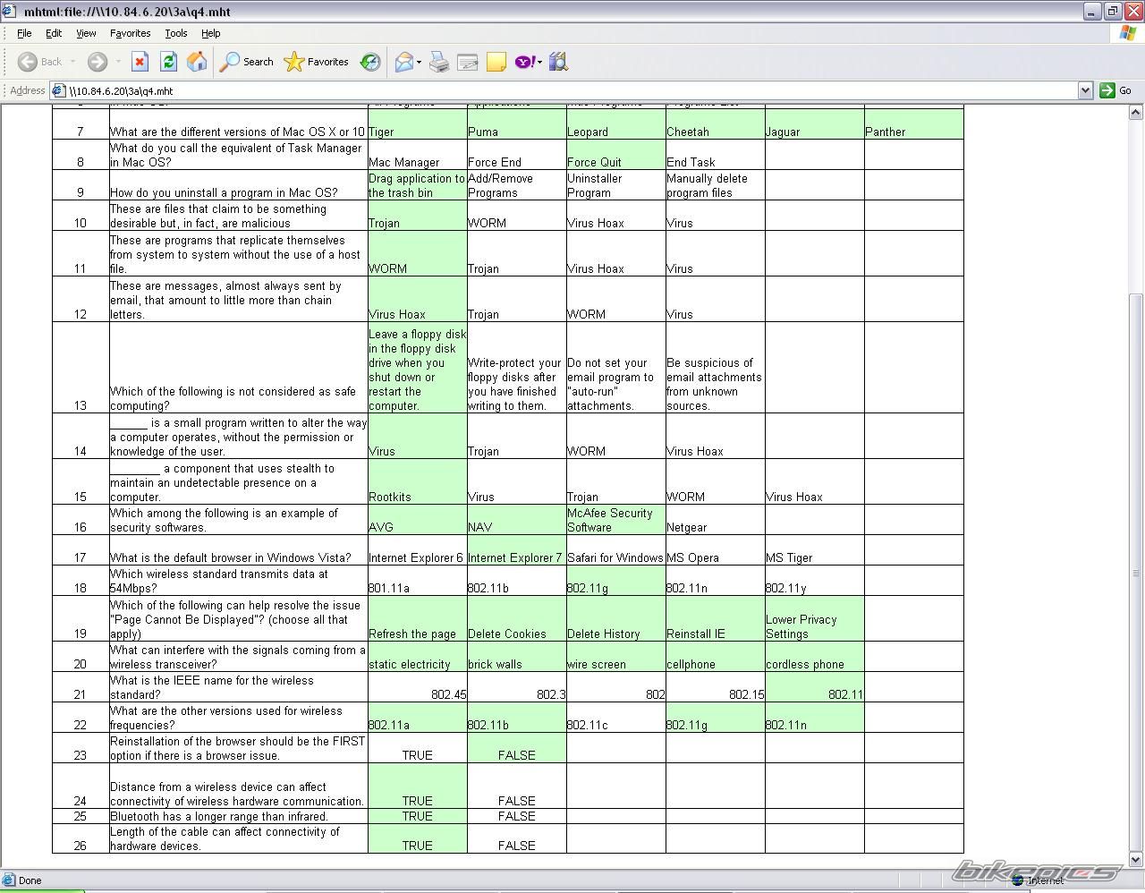1145x893 pixels.
Task: Click the Edit page toolbar icon
Action: point(467,62)
